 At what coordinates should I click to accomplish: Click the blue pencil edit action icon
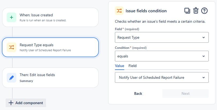pos(12,77)
